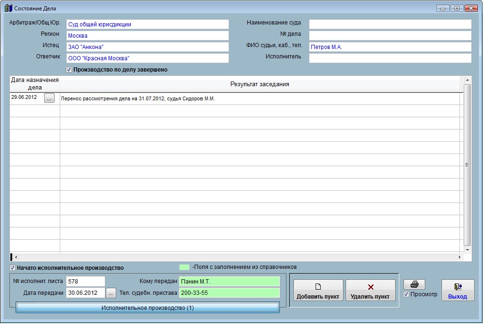The height and width of the screenshot is (324, 483).
Task: Select the Исполнитель input field
Action: pos(390,58)
